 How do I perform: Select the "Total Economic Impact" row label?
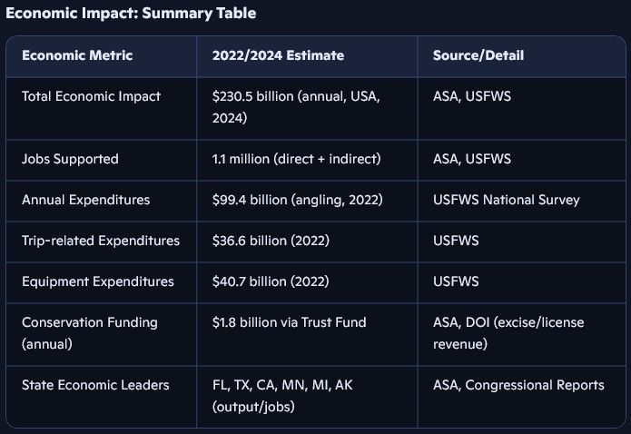(91, 96)
